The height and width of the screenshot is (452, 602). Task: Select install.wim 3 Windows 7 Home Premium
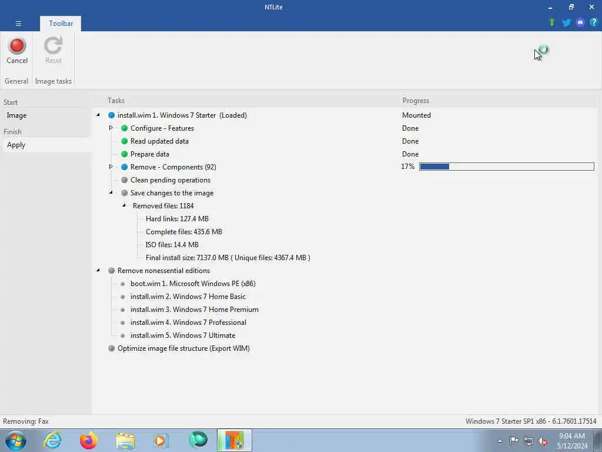[x=194, y=310]
